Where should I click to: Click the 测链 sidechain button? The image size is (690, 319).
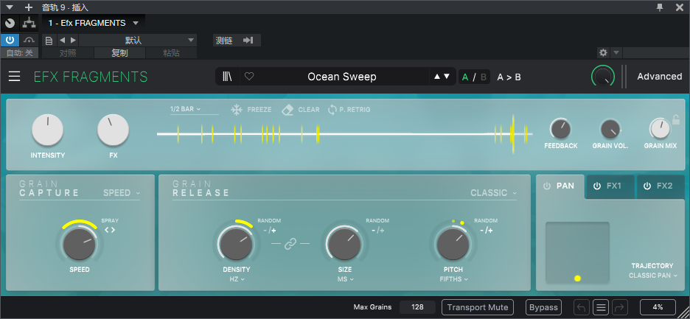(224, 41)
